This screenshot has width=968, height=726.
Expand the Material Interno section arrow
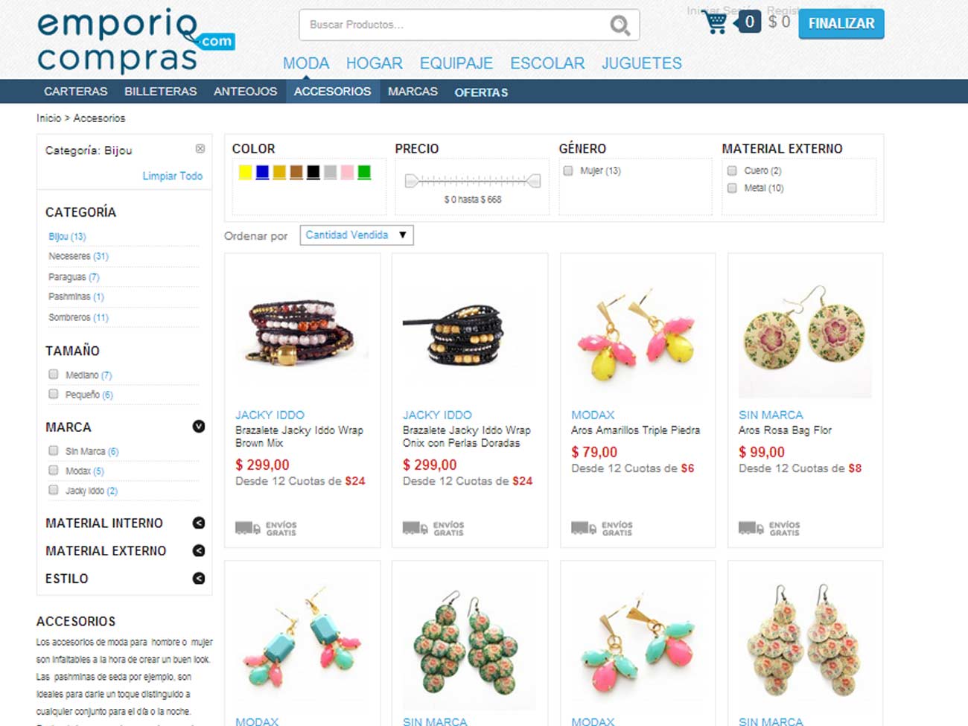[x=199, y=523]
